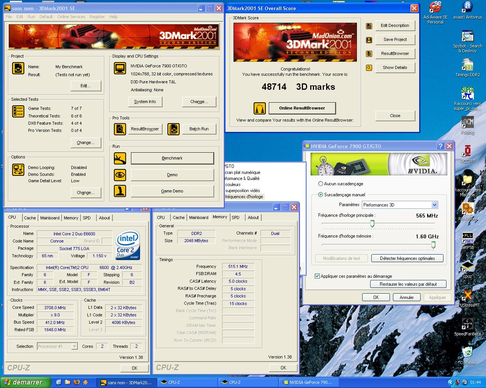Open the File menu in 3DMark2001

[9, 17]
